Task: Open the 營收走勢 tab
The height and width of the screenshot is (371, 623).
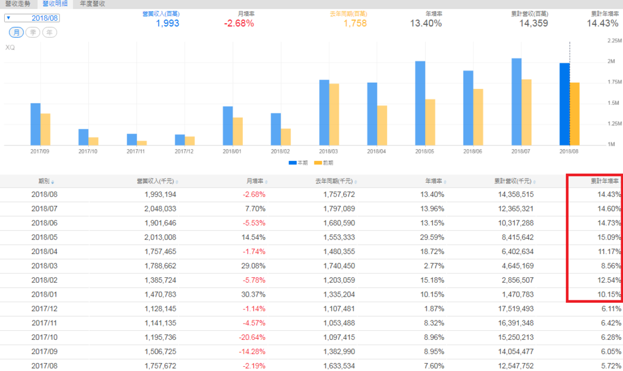Action: click(x=18, y=4)
